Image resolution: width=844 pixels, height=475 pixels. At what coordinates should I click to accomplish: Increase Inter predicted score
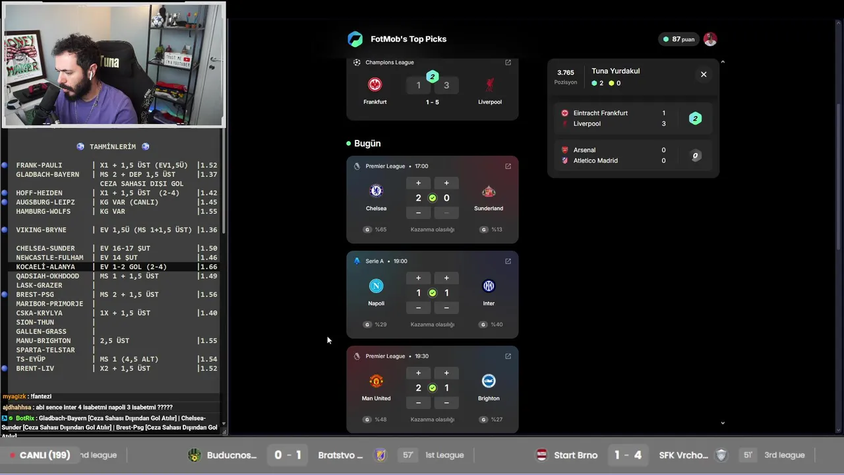(x=446, y=278)
